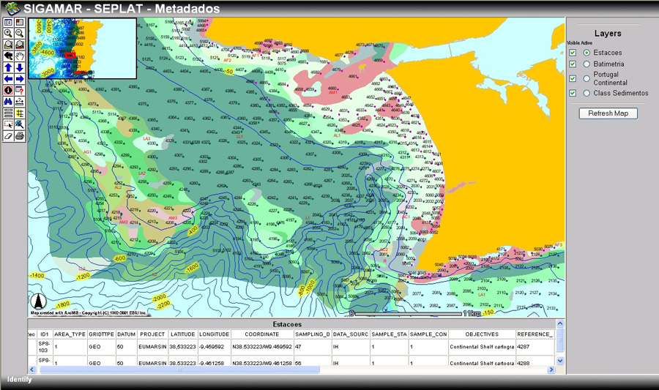
Task: Click table scrollbar up arrow
Action: tap(560, 323)
